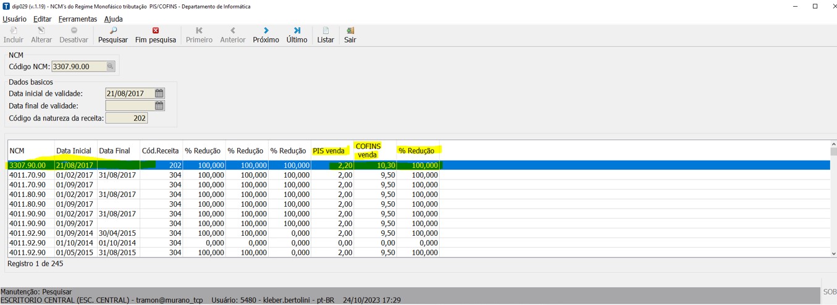Jump to last record with Último

pyautogui.click(x=297, y=35)
